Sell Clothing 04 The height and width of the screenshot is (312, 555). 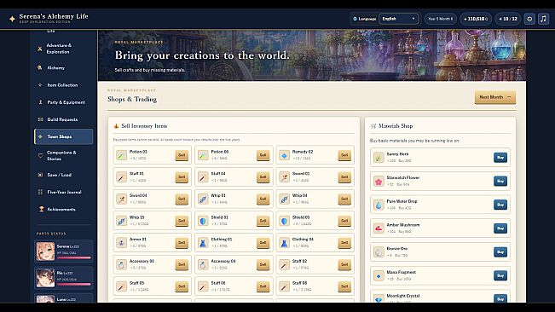point(344,243)
